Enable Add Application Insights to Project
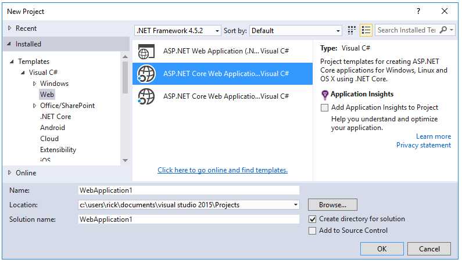The image size is (462, 263). click(x=324, y=107)
